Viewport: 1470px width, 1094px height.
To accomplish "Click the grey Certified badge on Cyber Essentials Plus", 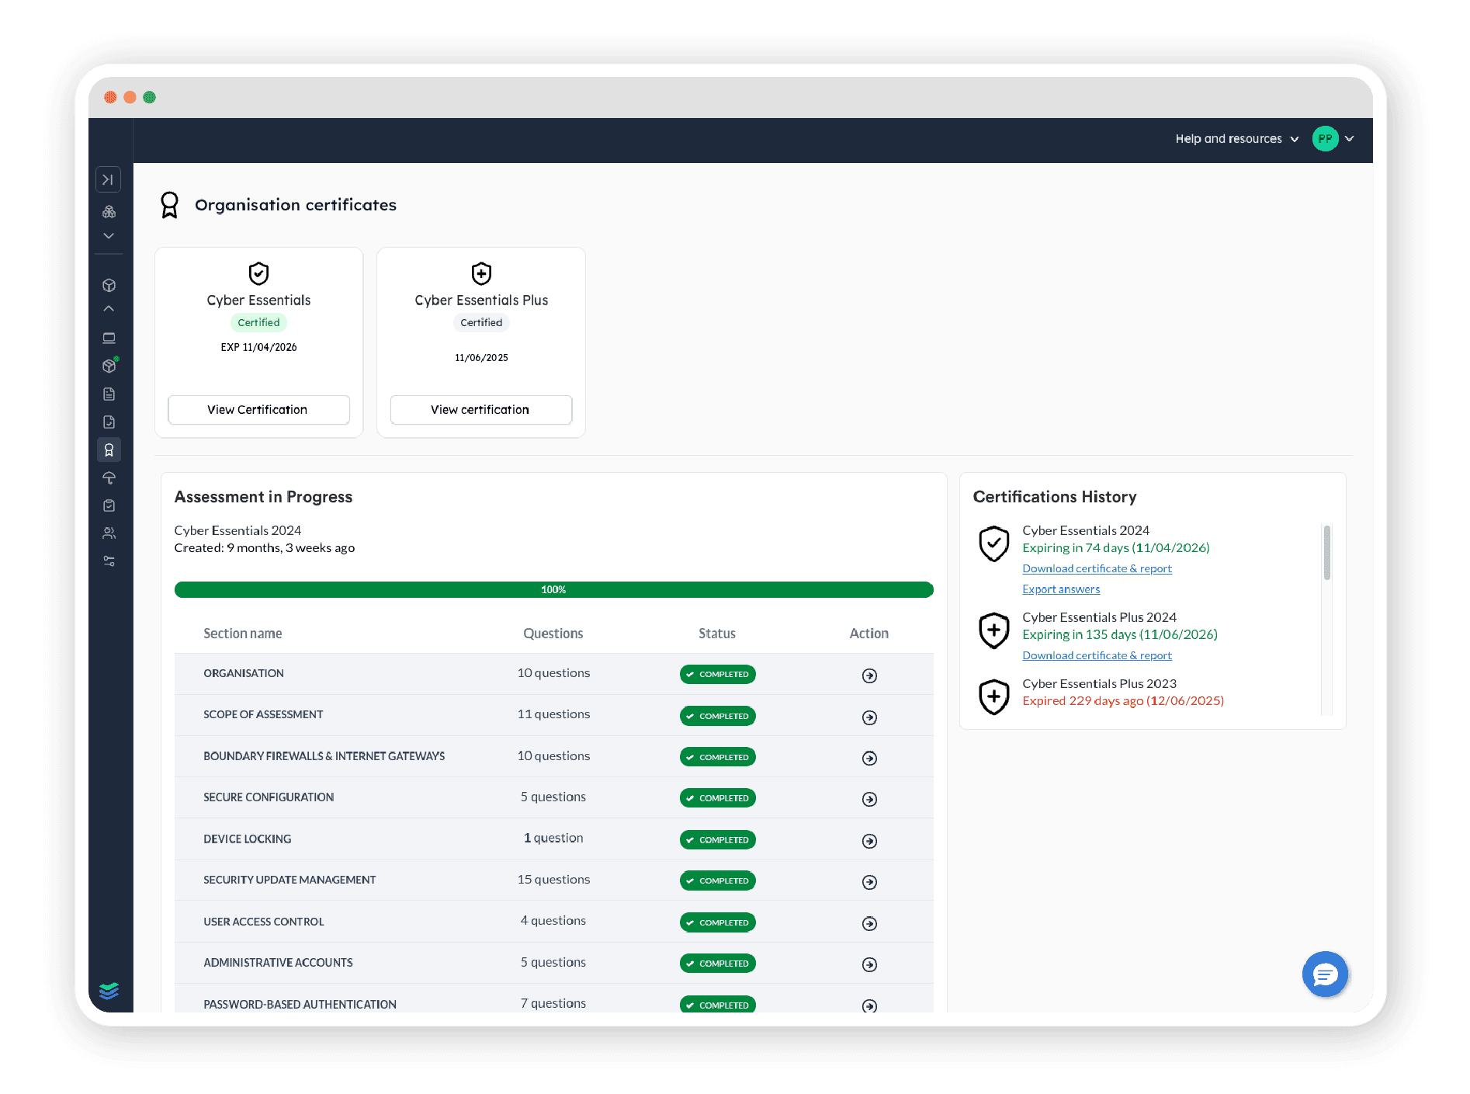I will [481, 322].
